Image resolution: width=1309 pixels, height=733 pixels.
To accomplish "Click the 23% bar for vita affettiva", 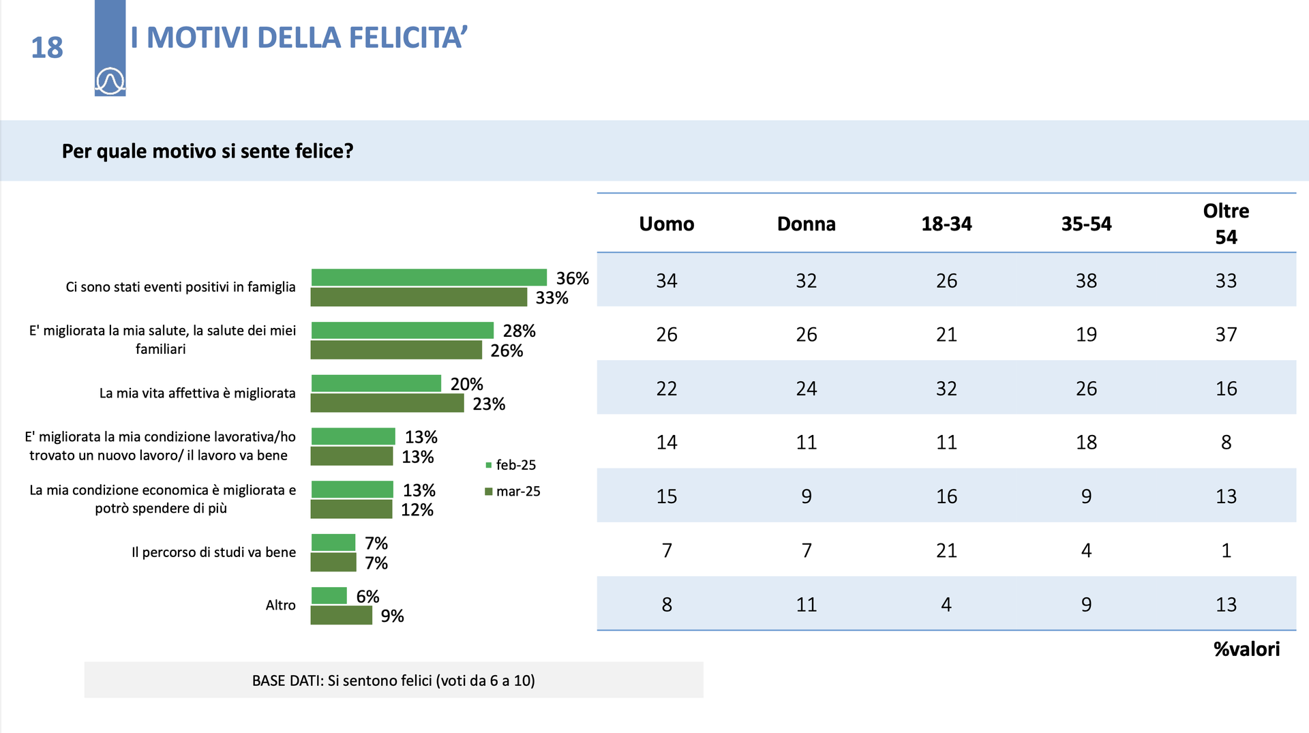I will [x=387, y=404].
